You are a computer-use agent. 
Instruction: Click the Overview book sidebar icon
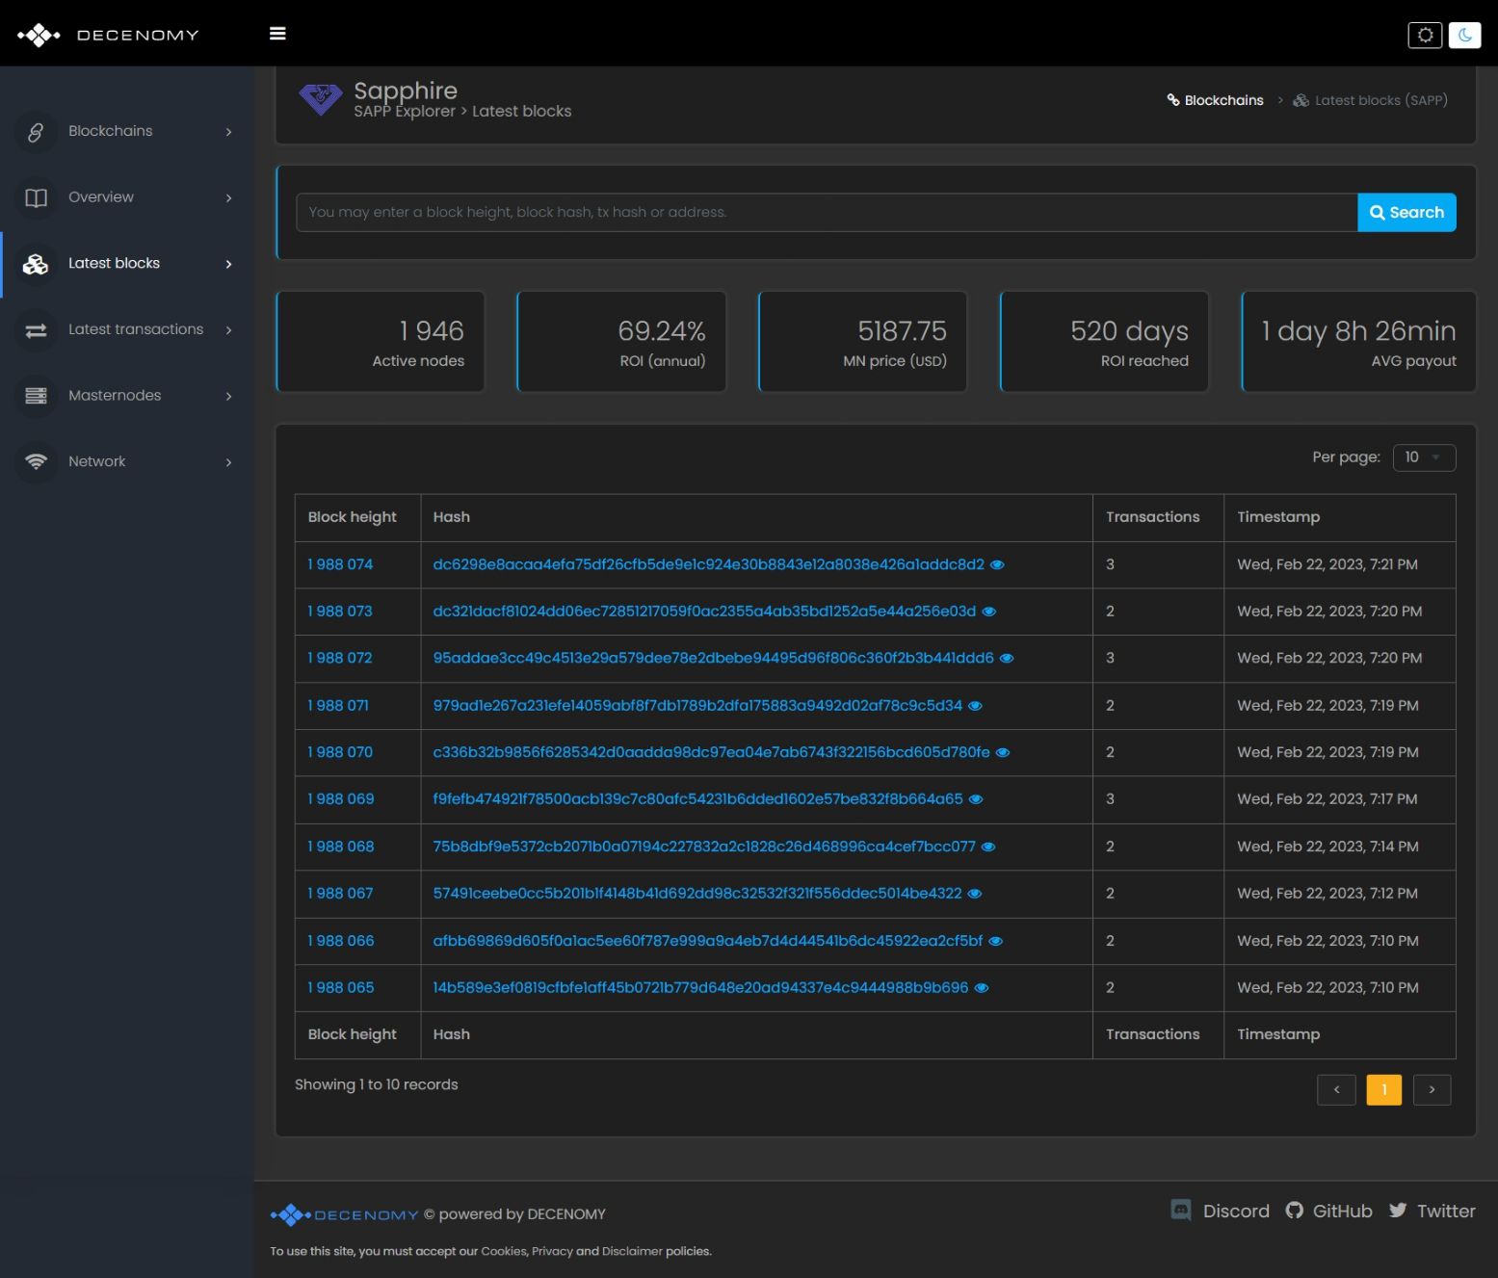(36, 197)
